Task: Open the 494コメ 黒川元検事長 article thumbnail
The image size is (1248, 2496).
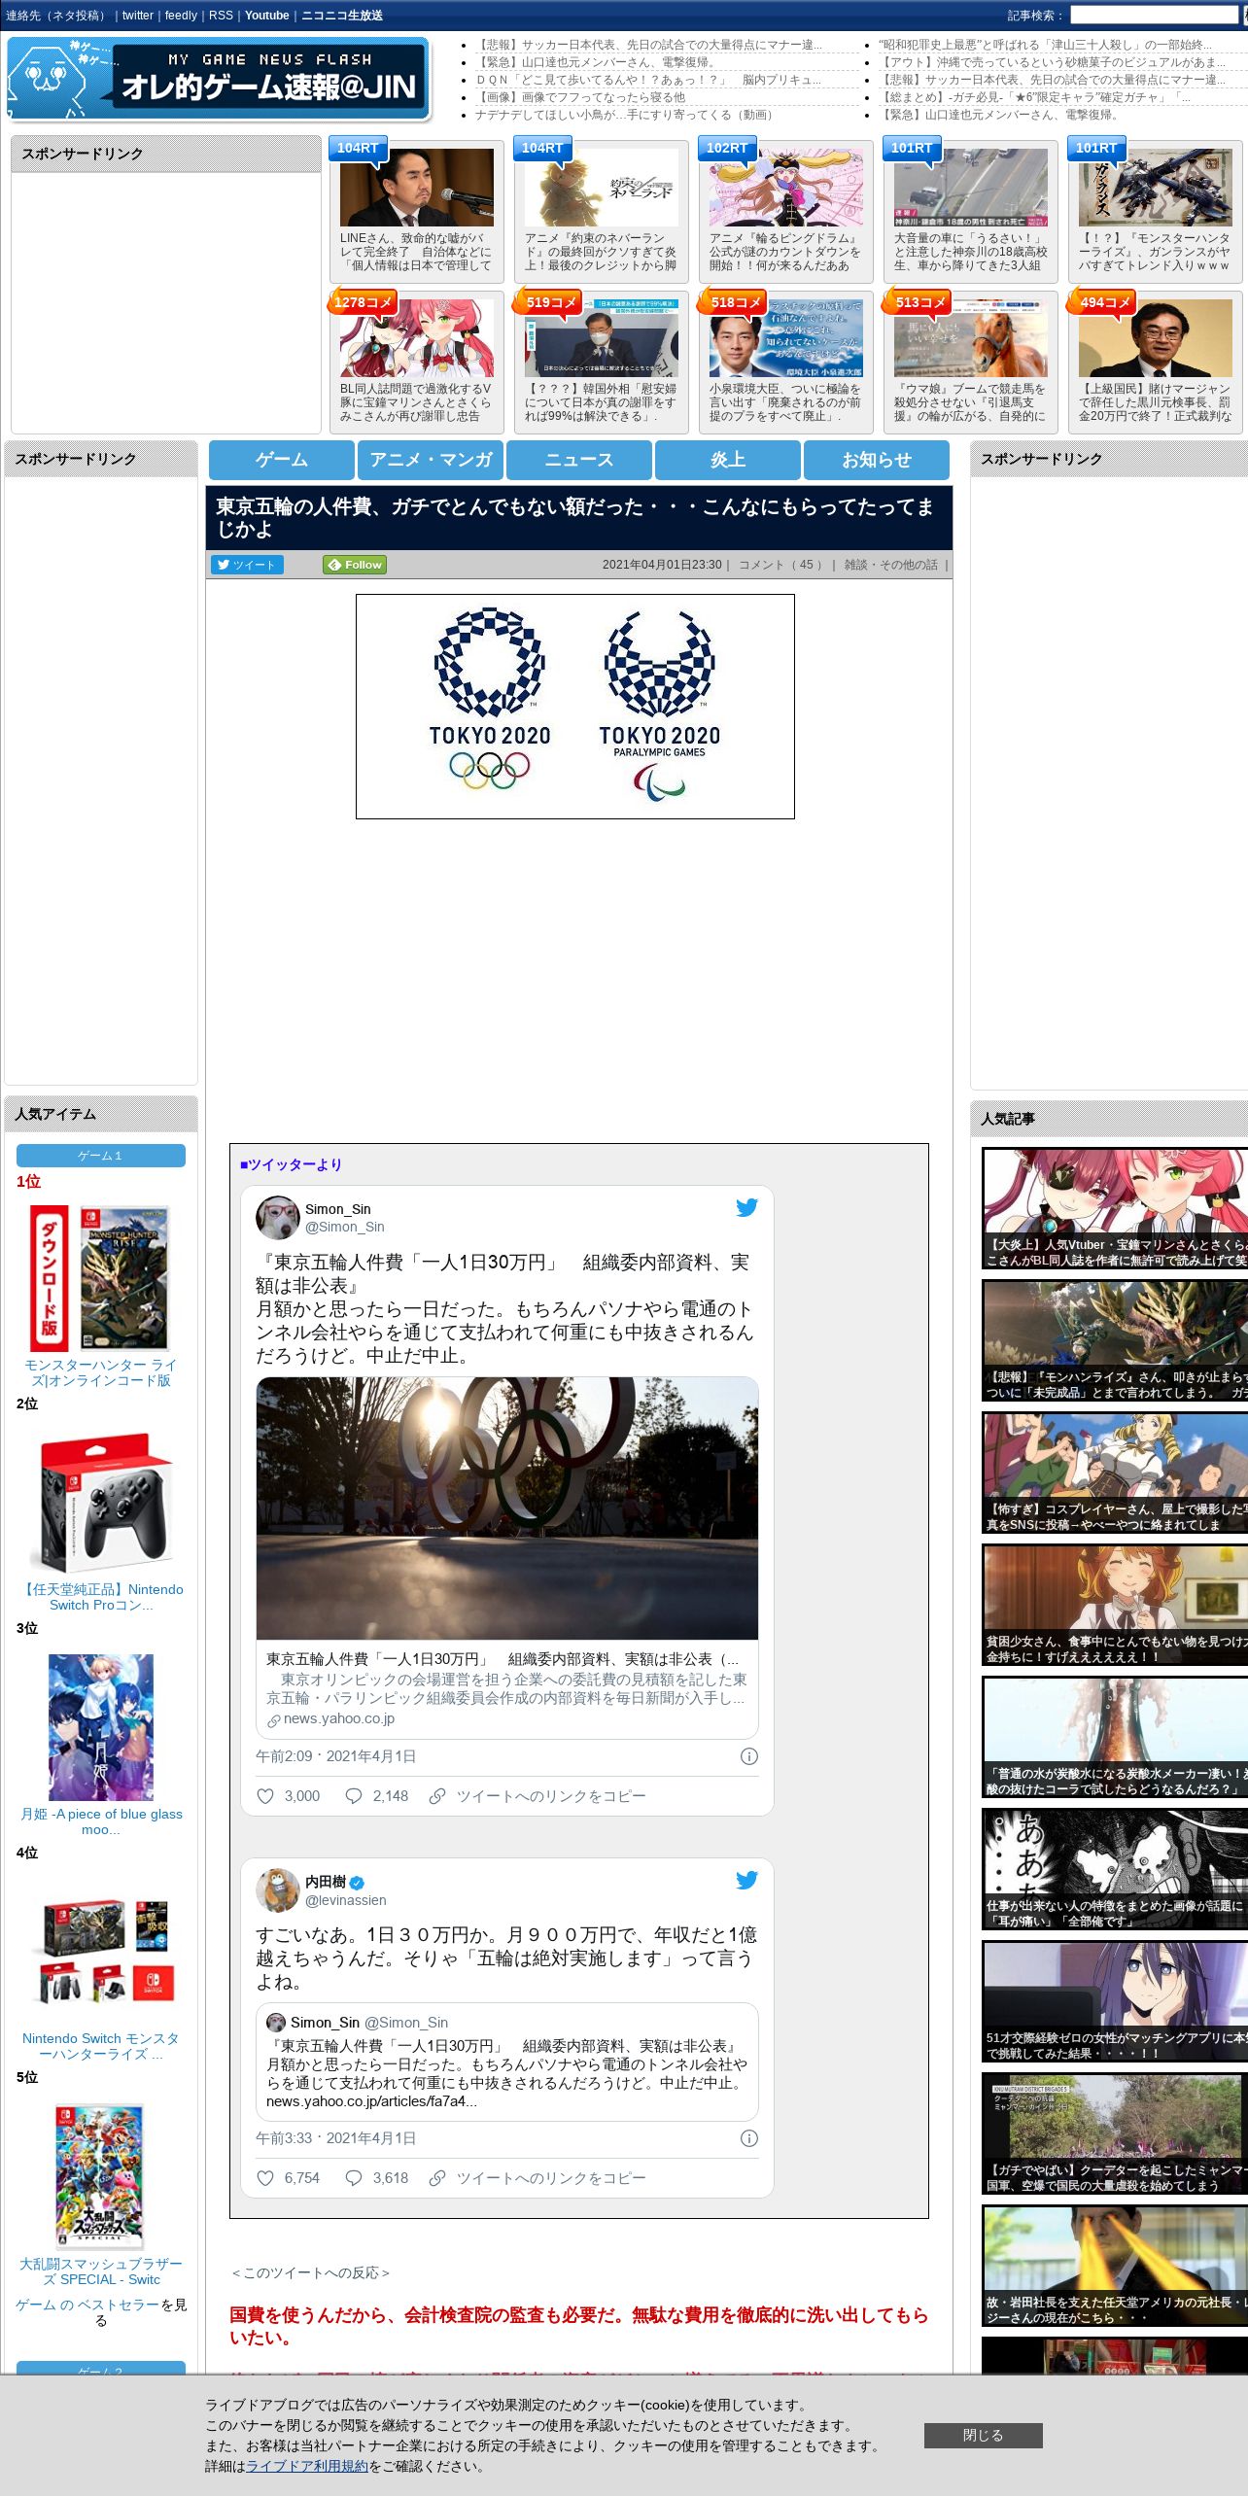Action: 1155,339
